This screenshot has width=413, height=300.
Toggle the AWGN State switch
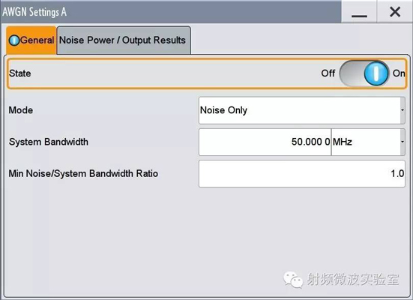[364, 73]
